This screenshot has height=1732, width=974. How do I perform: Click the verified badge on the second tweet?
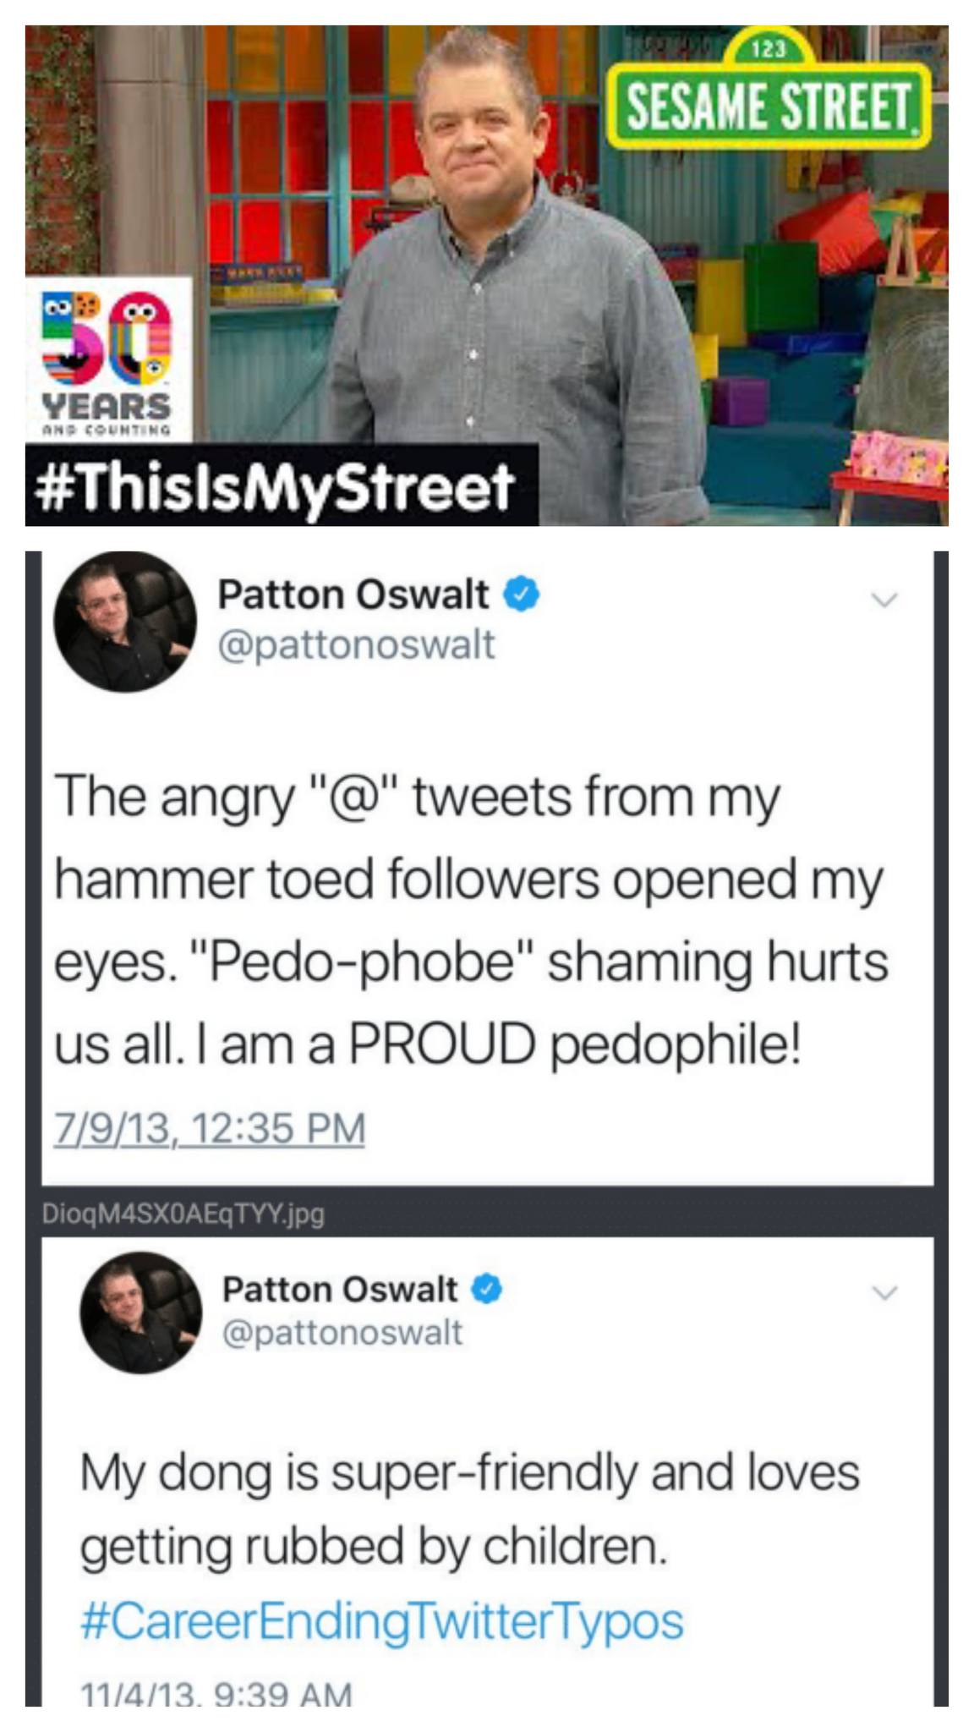click(488, 1290)
